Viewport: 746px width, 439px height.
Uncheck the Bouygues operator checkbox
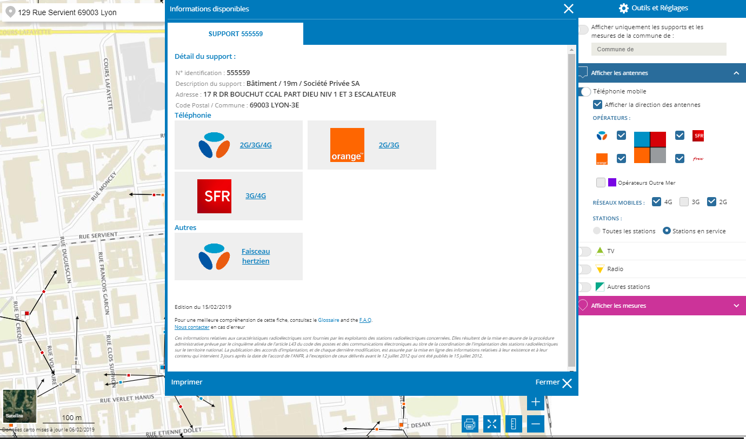click(622, 136)
